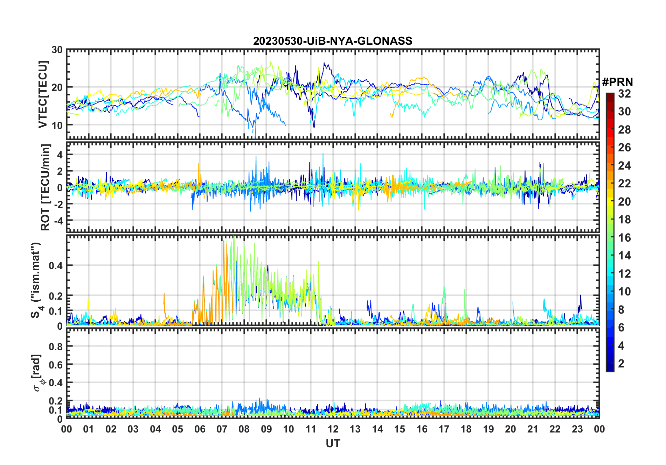Select the ROT [TECU/min] y-axis label
Viewport: 666px width, 465px height.
pyautogui.click(x=46, y=187)
